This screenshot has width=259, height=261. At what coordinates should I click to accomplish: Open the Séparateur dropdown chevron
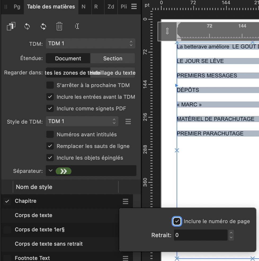pyautogui.click(x=51, y=171)
